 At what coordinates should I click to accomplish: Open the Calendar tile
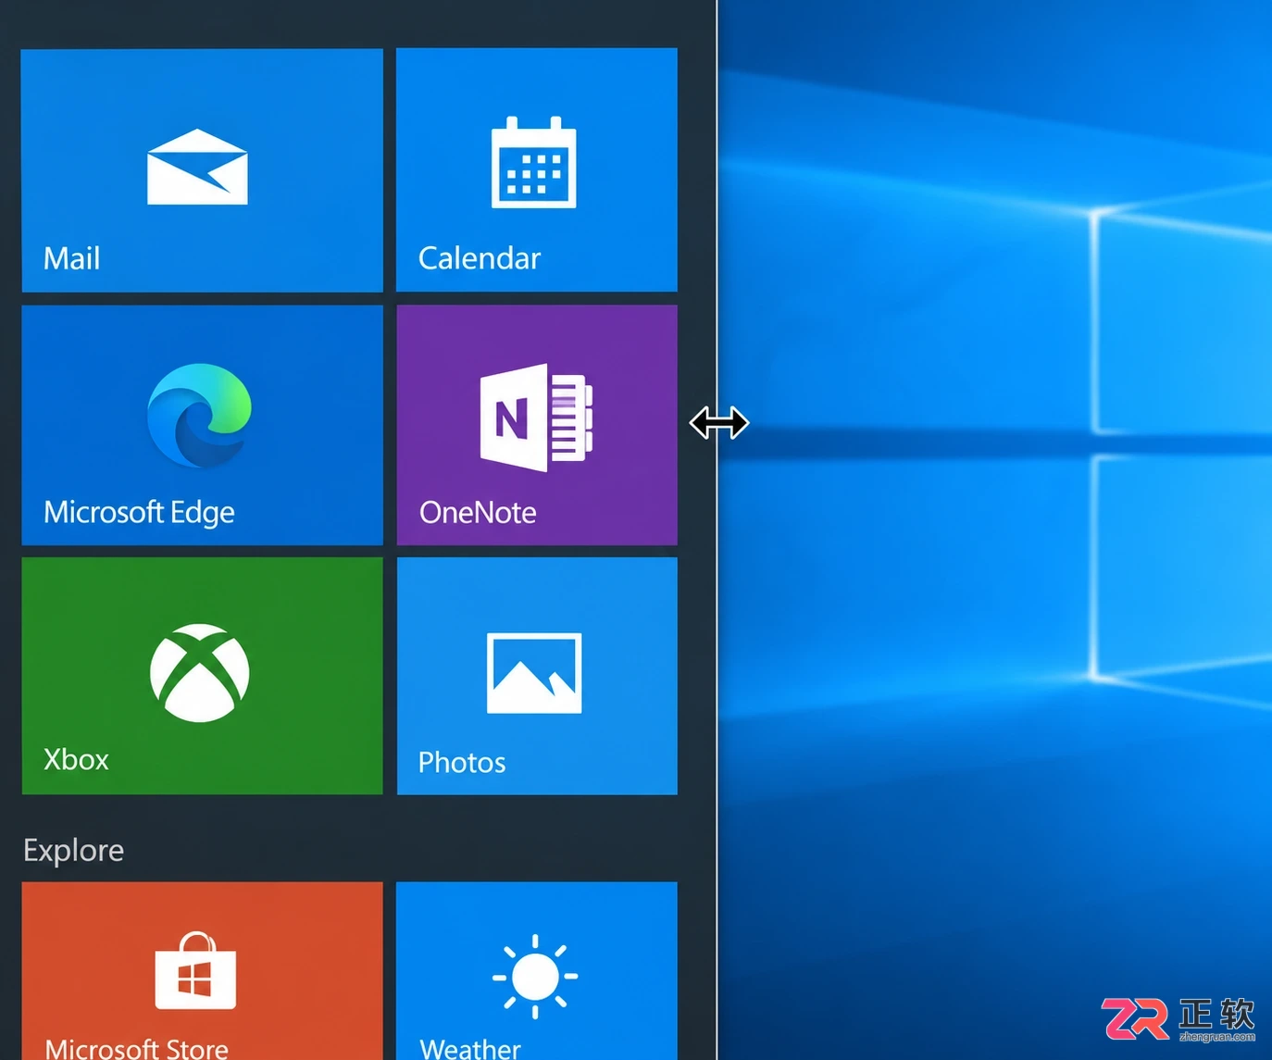click(x=537, y=170)
